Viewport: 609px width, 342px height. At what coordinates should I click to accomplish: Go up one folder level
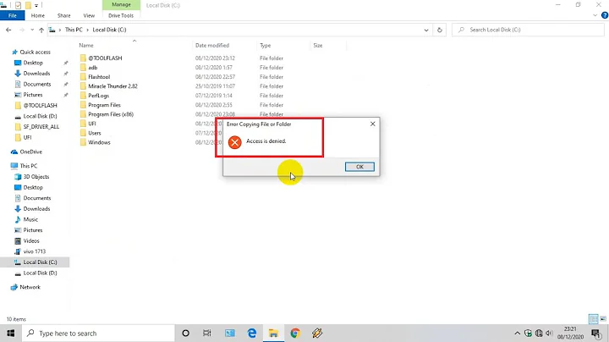(41, 30)
